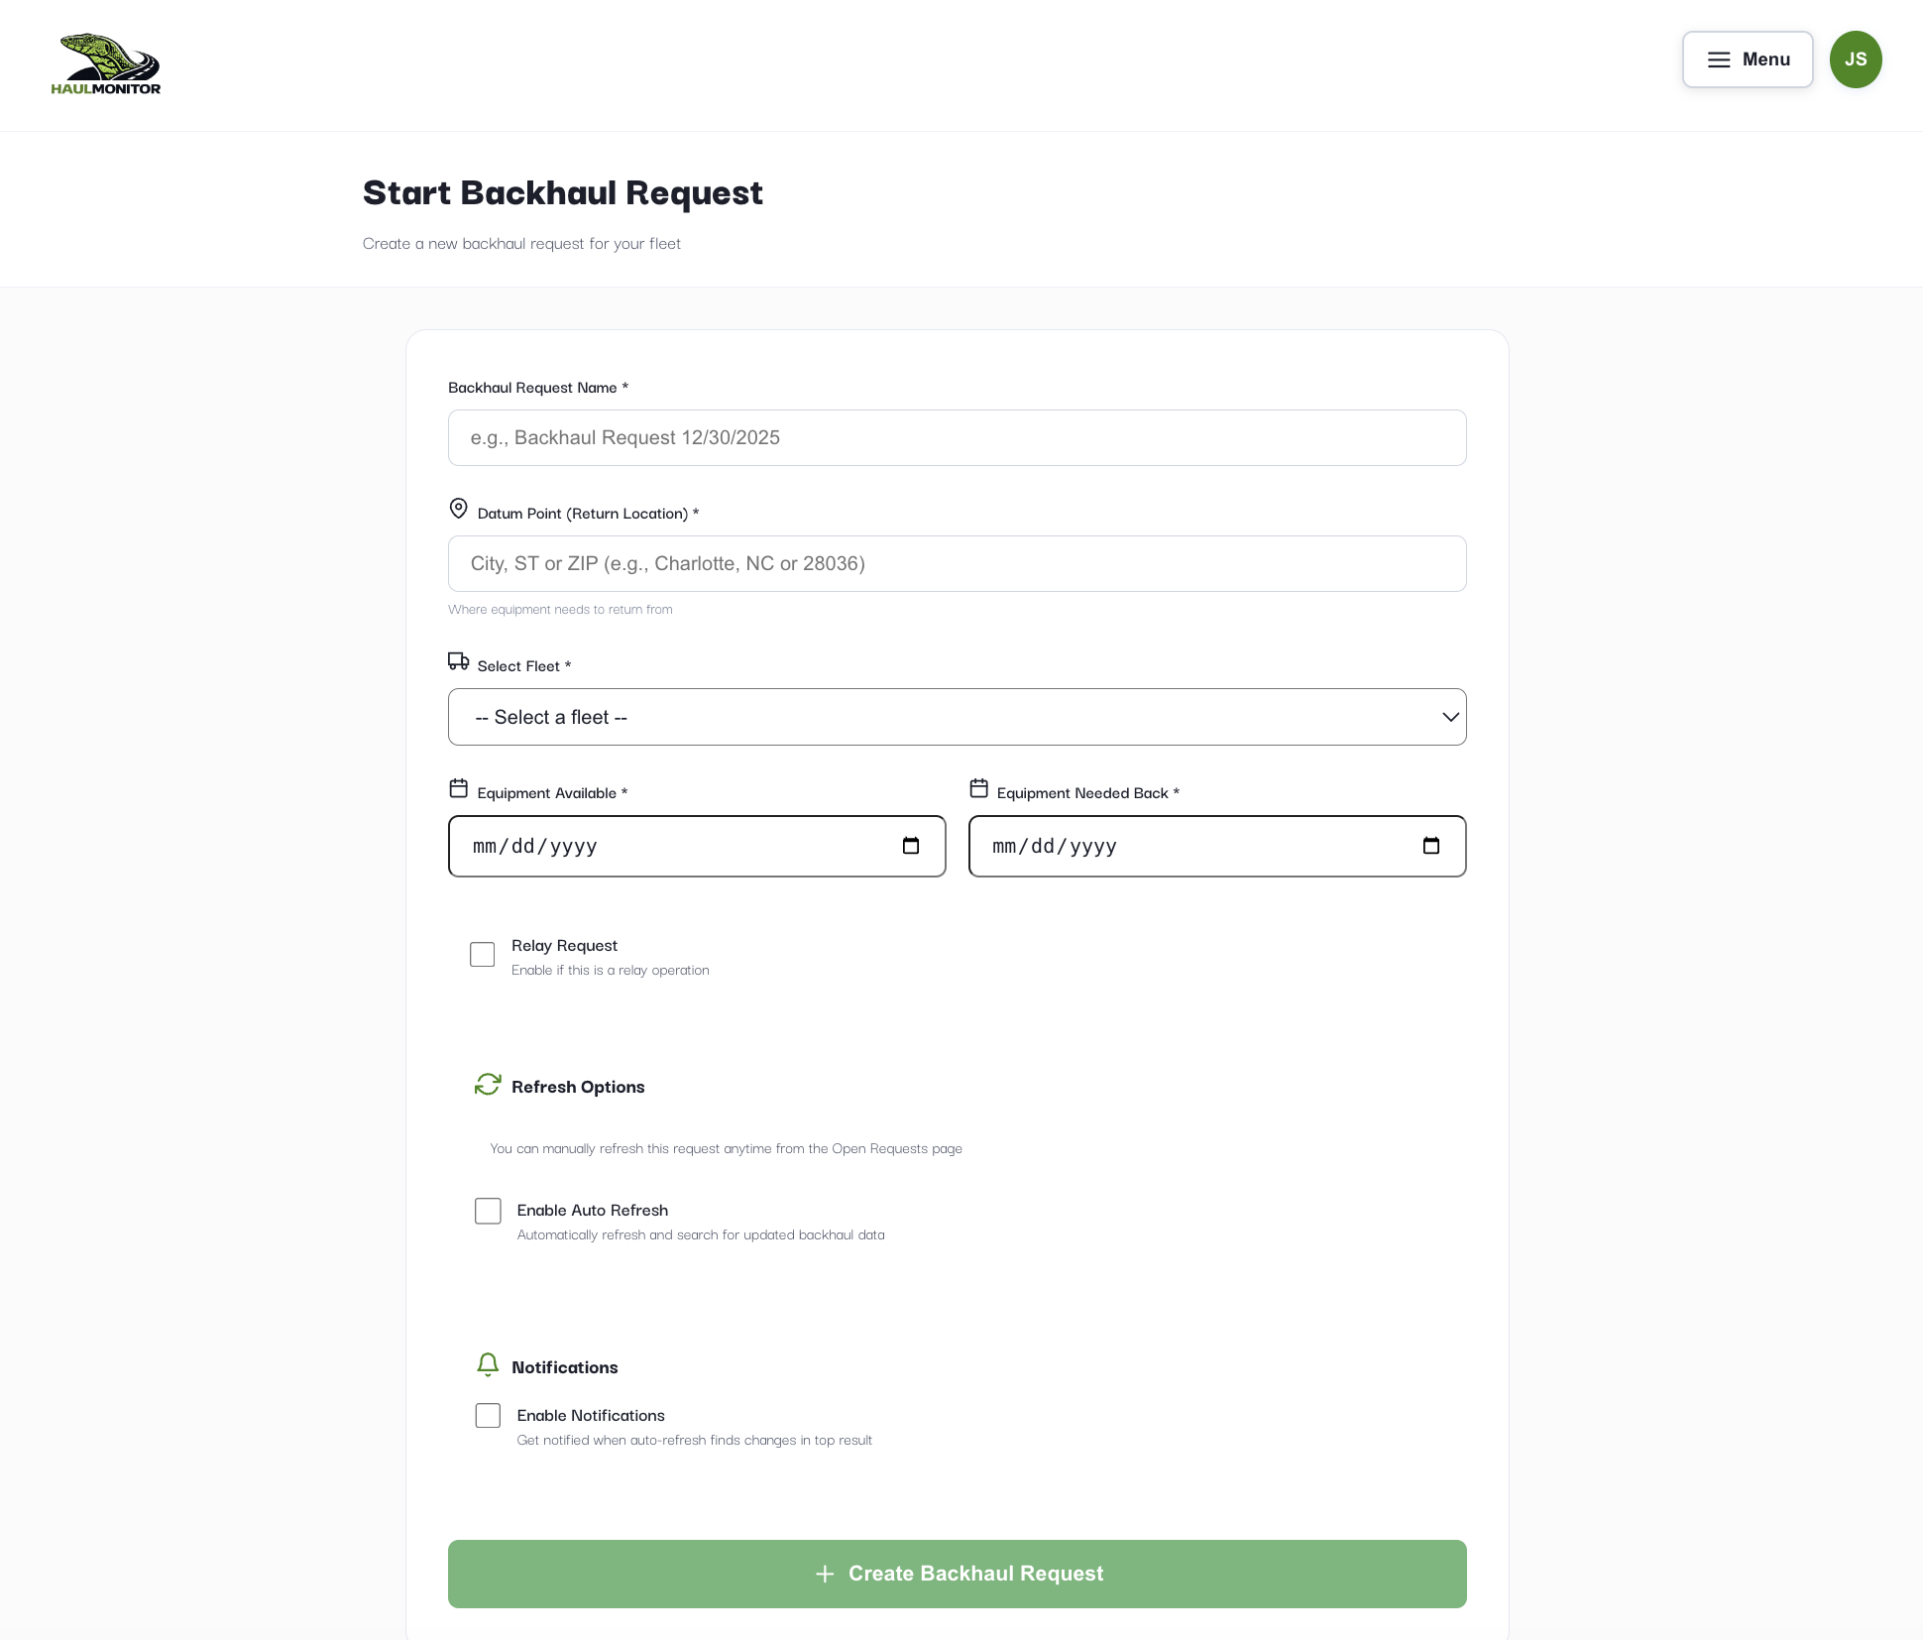This screenshot has height=1640, width=1923.
Task: Enable the Relay Request checkbox
Action: click(482, 954)
